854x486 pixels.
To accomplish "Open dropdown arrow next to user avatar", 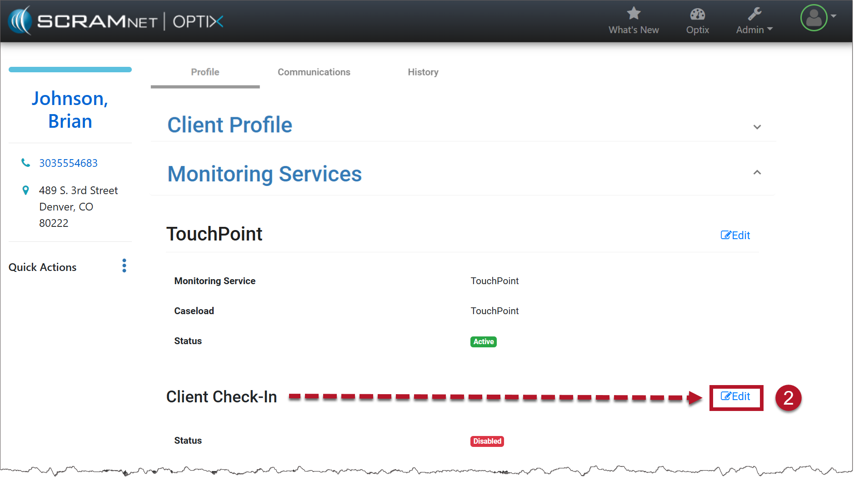I will click(834, 16).
